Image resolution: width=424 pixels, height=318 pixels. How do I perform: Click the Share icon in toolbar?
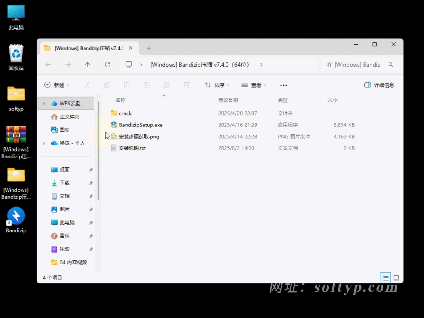click(167, 85)
